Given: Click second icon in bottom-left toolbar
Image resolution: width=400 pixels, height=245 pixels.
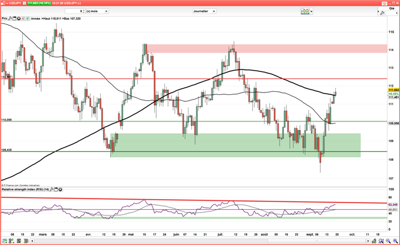Looking at the screenshot, I should [11, 241].
